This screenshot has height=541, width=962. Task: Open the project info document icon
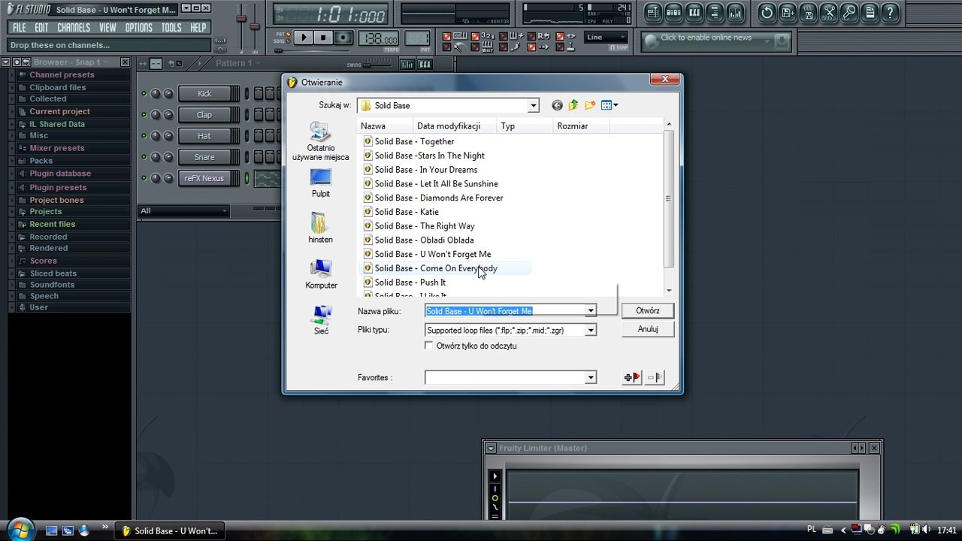[x=870, y=12]
